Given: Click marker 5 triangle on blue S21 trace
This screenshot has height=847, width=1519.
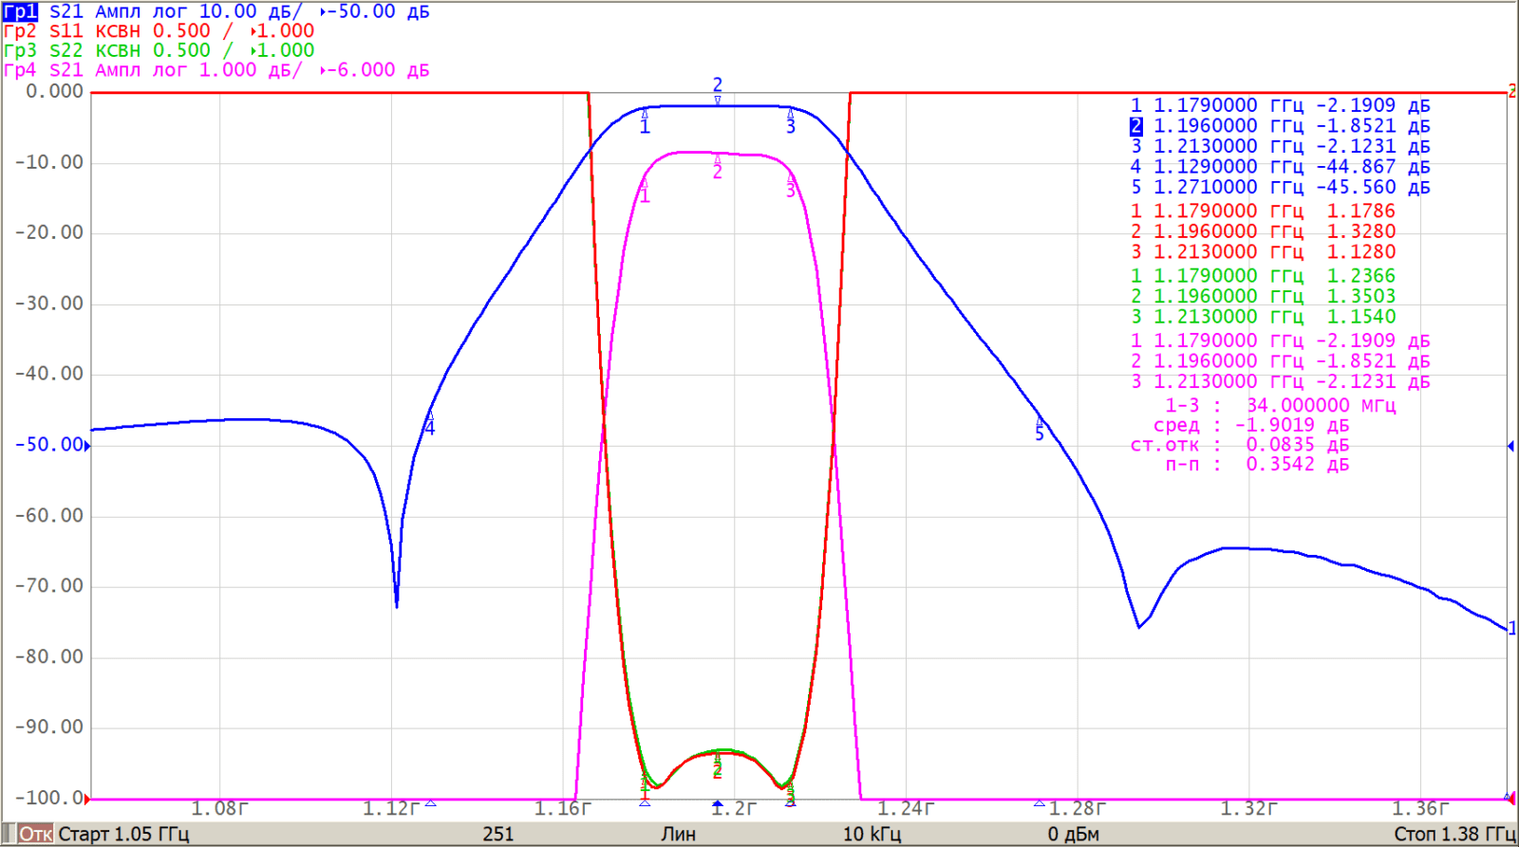Looking at the screenshot, I should pos(1040,421).
